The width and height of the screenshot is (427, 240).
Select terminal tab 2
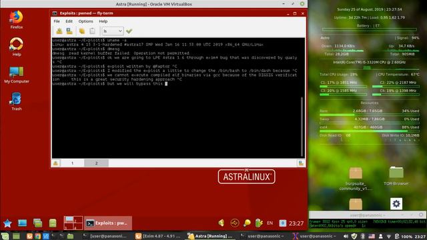(x=96, y=163)
